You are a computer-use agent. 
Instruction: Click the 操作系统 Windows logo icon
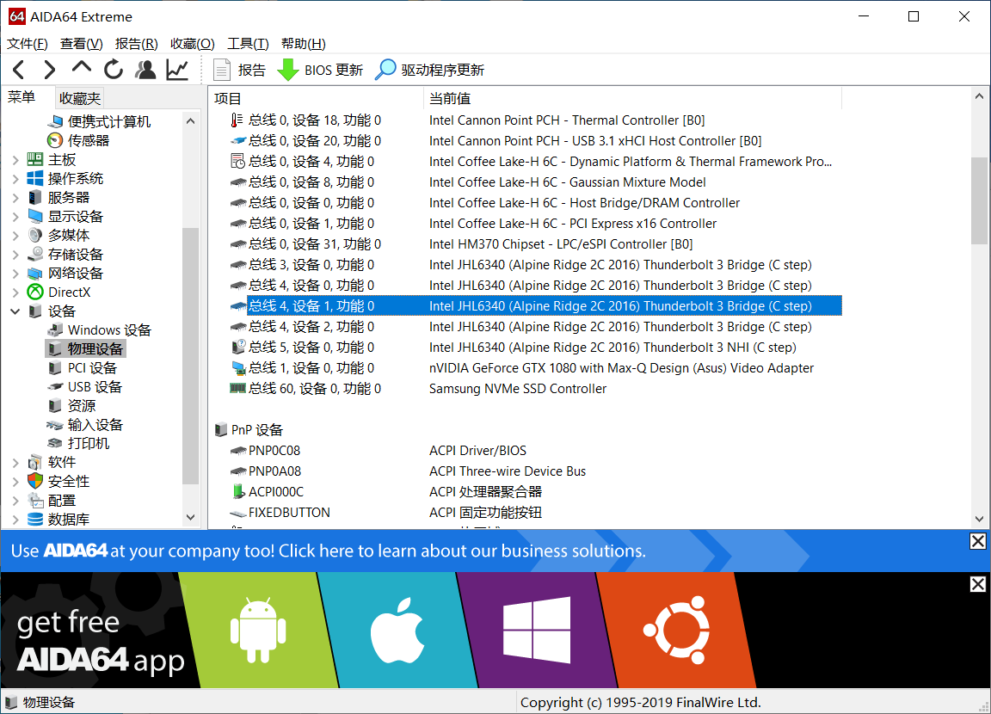[x=35, y=178]
